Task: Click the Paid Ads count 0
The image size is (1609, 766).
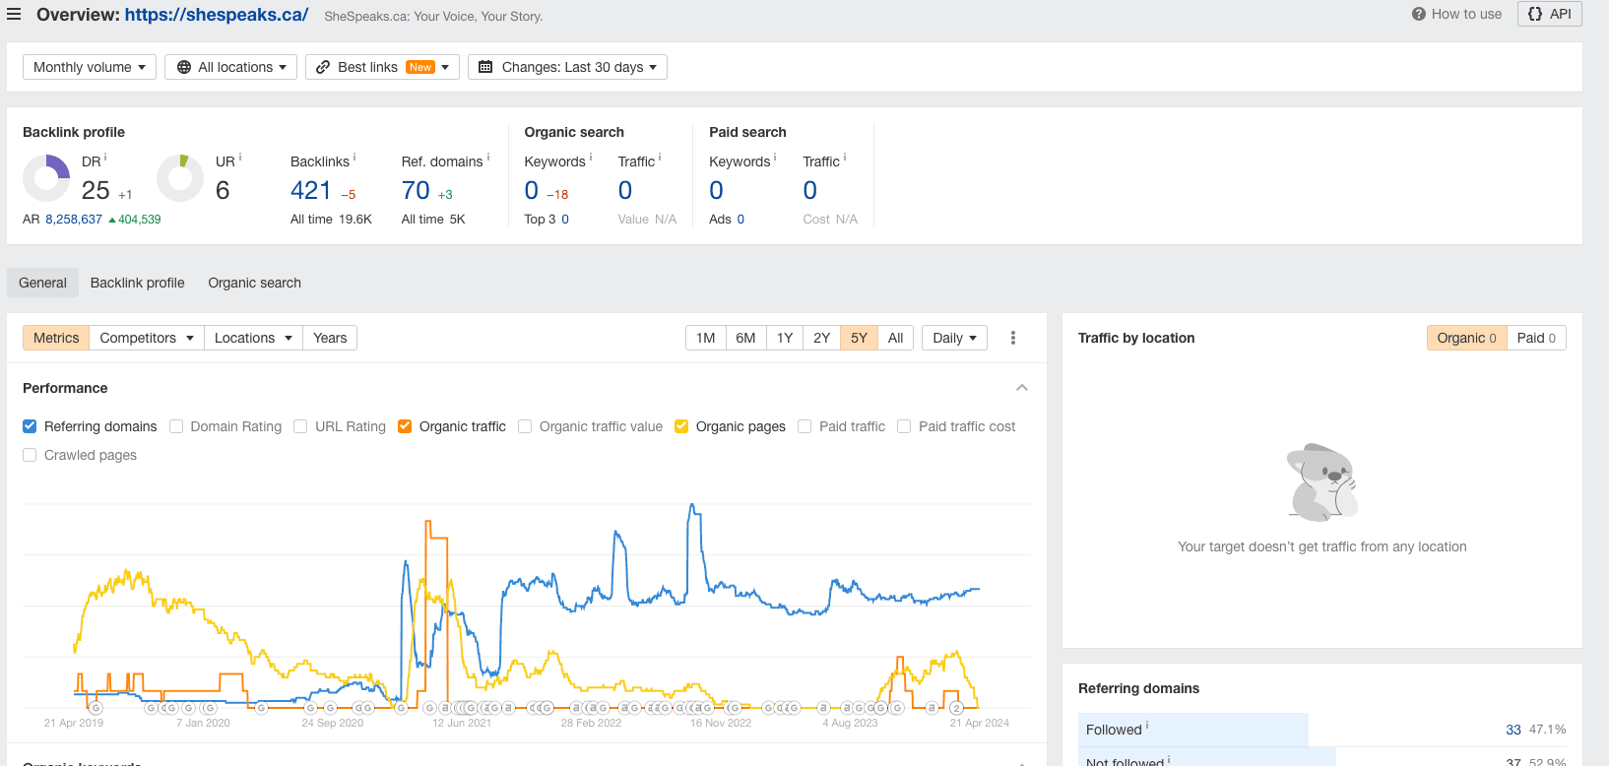Action: click(740, 220)
